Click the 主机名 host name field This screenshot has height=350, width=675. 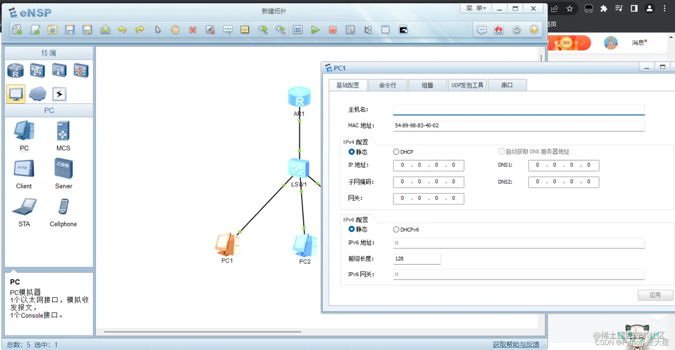(x=519, y=110)
